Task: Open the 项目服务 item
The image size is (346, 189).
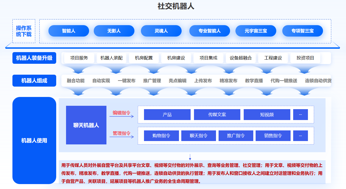Action: pos(79,58)
